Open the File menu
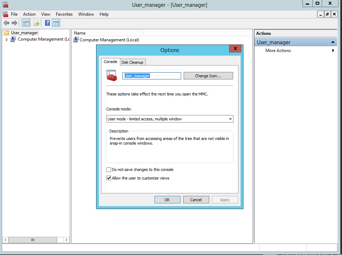The image size is (342, 255). click(14, 14)
